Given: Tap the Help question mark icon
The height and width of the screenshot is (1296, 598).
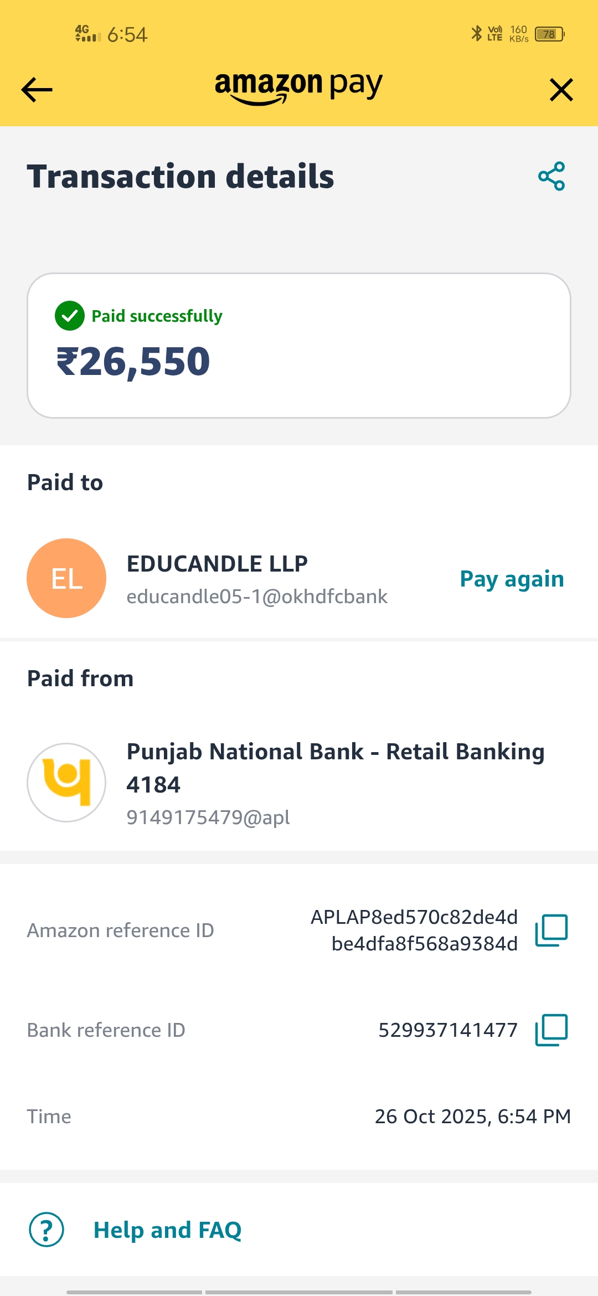Looking at the screenshot, I should pos(47,1230).
